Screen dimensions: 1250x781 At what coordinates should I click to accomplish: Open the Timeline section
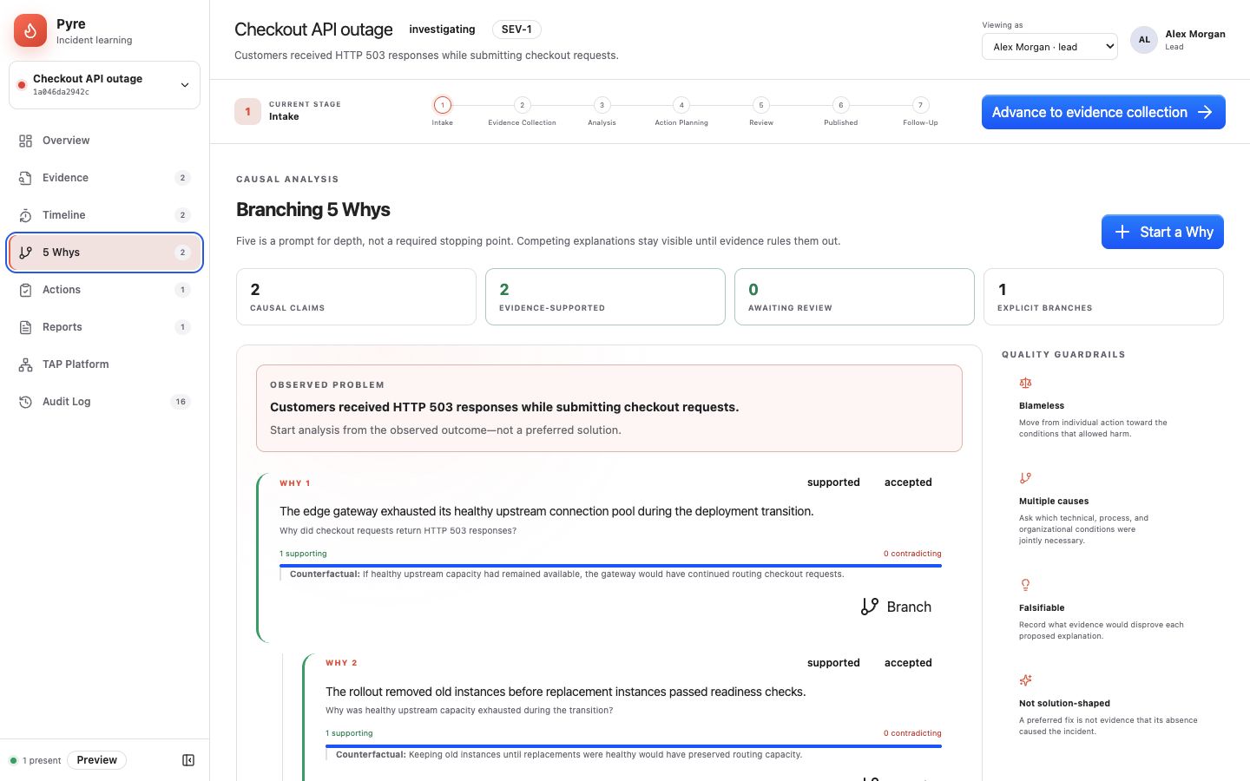104,215
